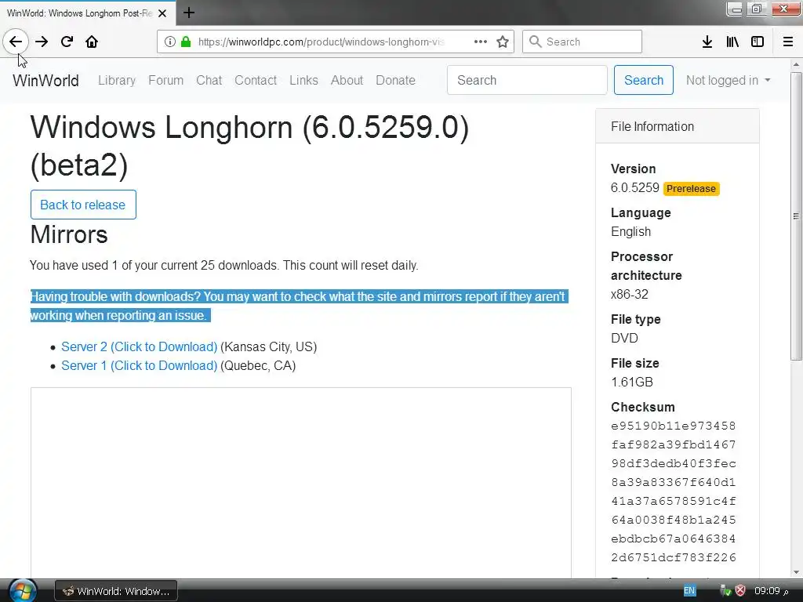Toggle the sidebar view icon
Image resolution: width=803 pixels, height=602 pixels.
point(758,42)
